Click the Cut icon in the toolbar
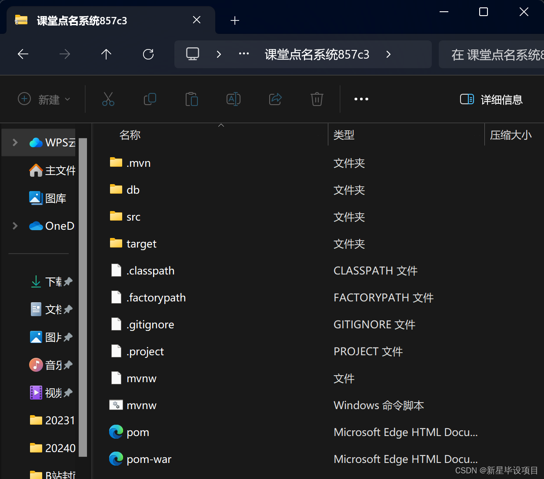The image size is (544, 479). point(108,99)
